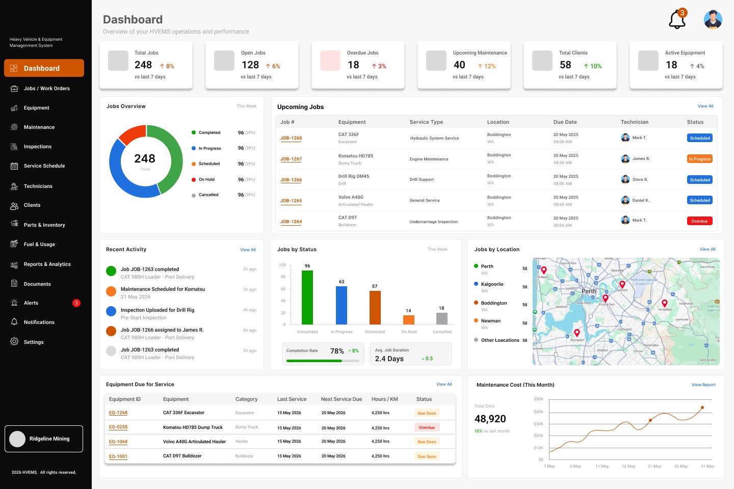Click the Alerts siren icon
734x489 pixels.
pos(14,303)
